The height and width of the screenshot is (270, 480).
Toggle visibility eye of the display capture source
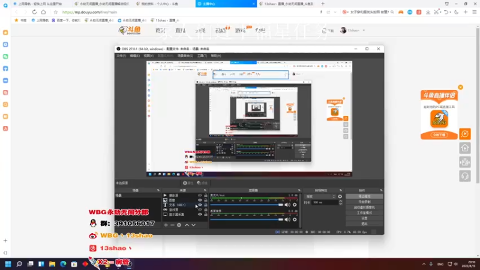coord(200,215)
